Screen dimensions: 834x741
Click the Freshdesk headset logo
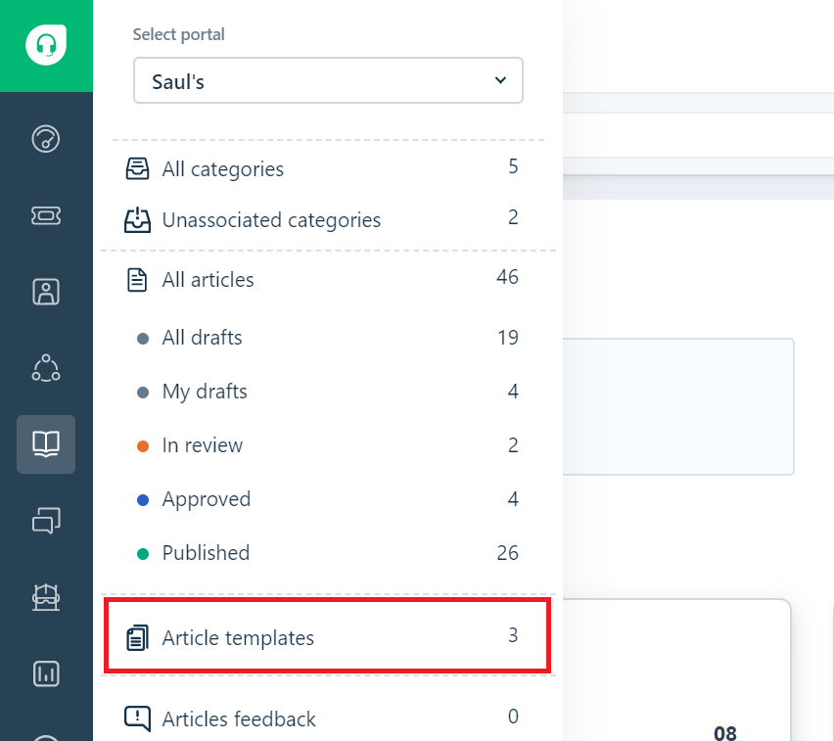point(46,45)
